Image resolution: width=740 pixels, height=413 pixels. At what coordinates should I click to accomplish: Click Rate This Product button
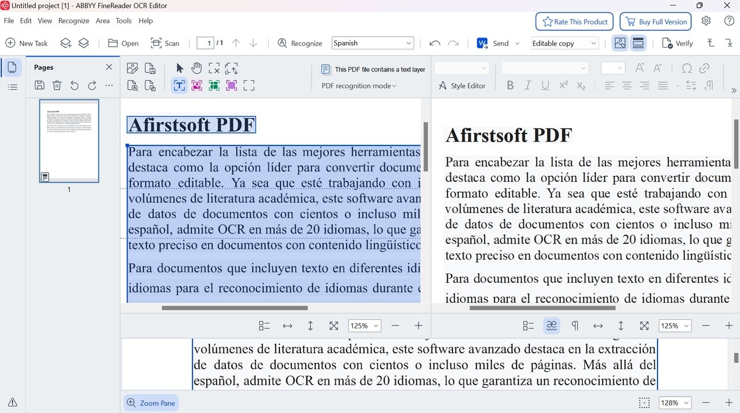point(574,22)
